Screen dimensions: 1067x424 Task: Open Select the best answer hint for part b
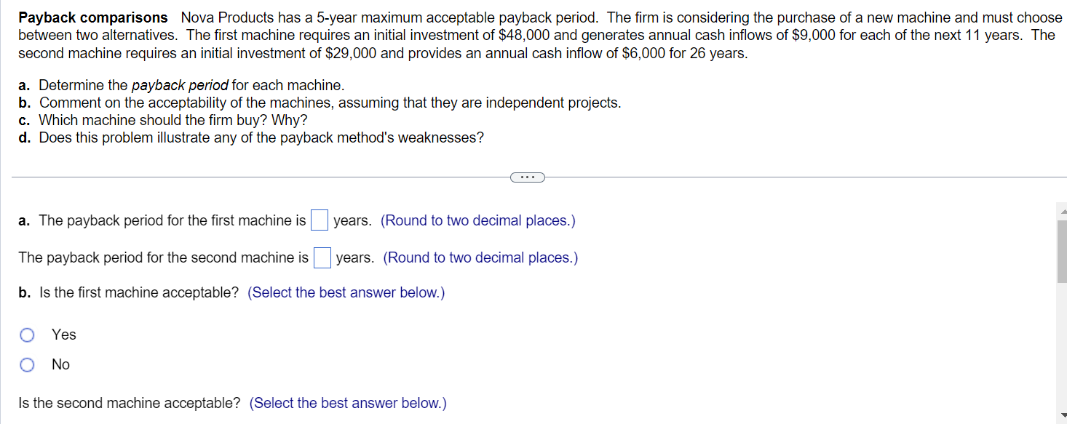[346, 292]
